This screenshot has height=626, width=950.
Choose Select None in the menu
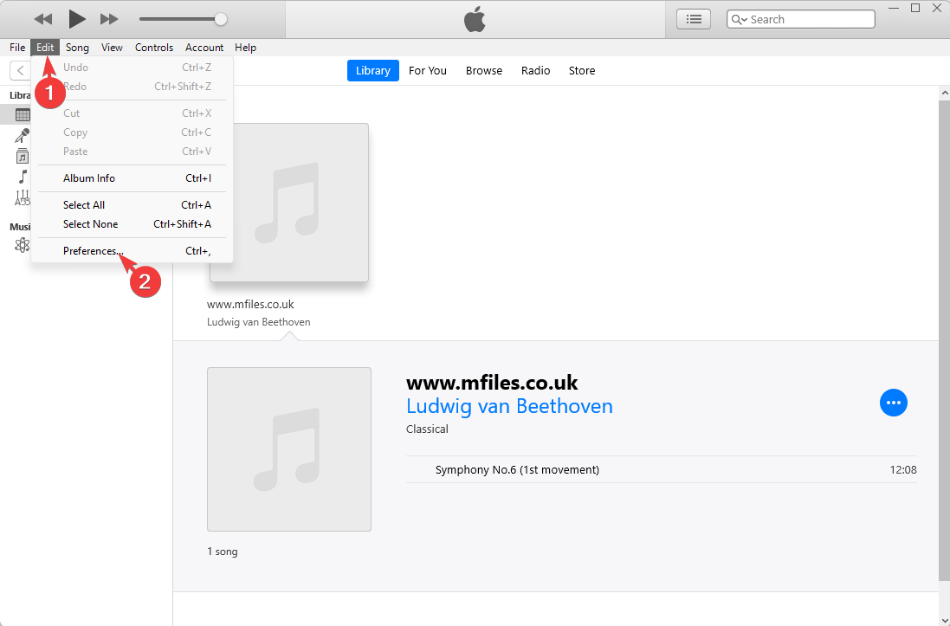point(132,224)
